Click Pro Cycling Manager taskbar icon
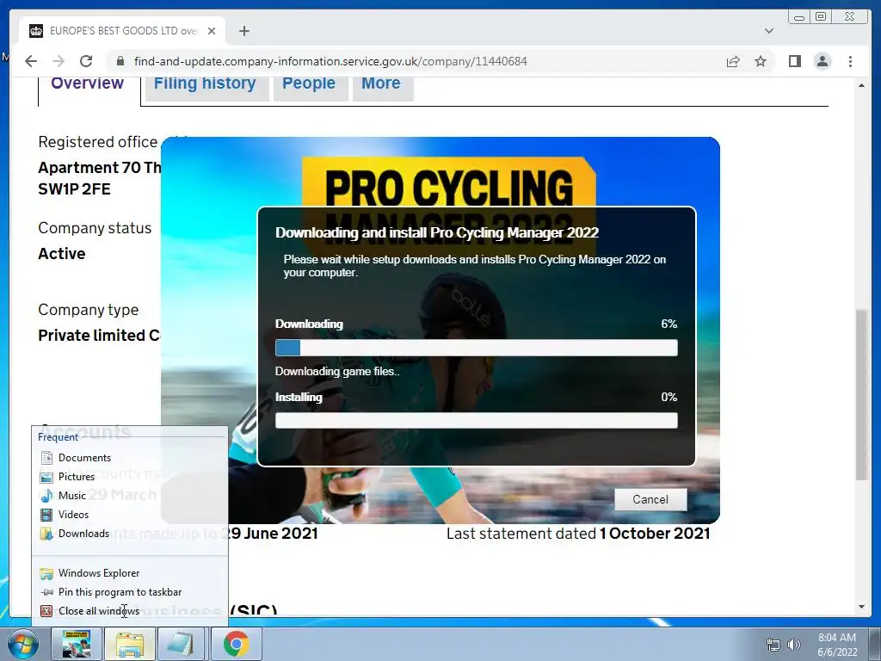The image size is (881, 661). [77, 644]
